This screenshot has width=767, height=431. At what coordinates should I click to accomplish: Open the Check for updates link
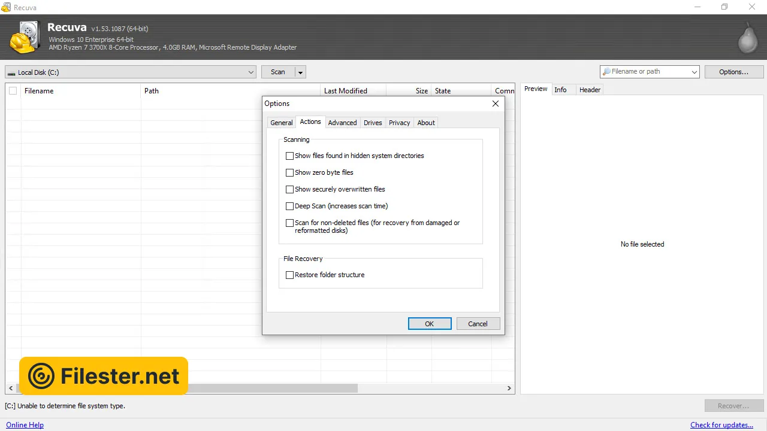pos(721,425)
